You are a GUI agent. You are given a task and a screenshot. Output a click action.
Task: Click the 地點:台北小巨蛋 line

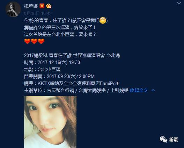(42, 69)
